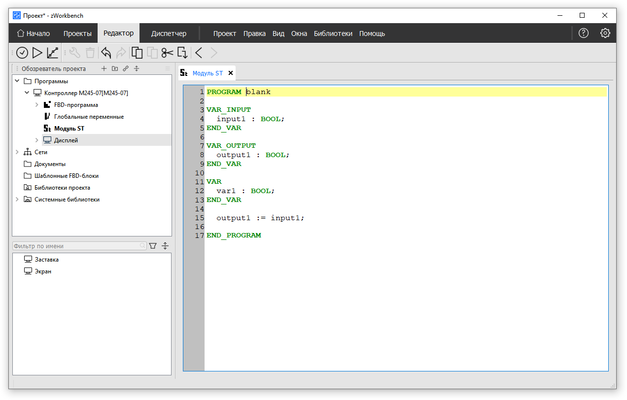
Task: Click the checkmark verify project icon
Action: click(x=22, y=53)
